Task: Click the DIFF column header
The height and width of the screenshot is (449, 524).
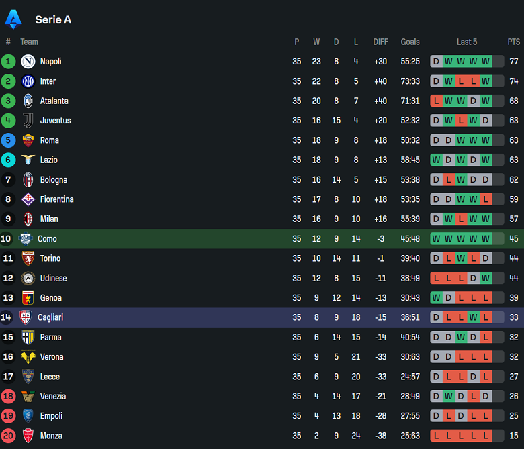Action: (381, 42)
